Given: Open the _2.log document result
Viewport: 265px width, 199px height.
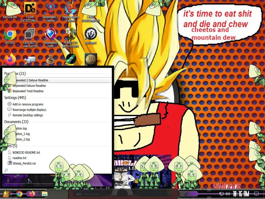Looking at the screenshot, I should (58, 139).
